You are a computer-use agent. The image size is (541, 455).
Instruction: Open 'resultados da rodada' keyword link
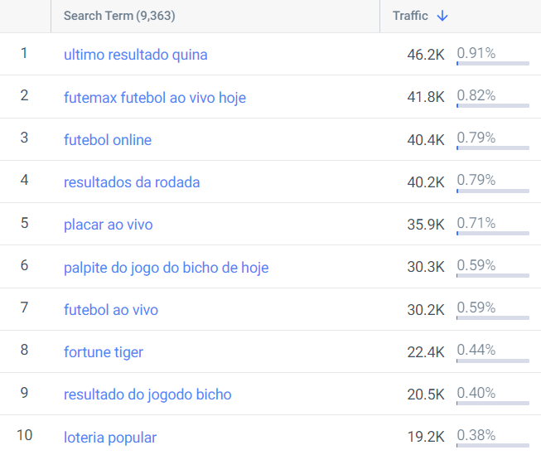(x=132, y=182)
